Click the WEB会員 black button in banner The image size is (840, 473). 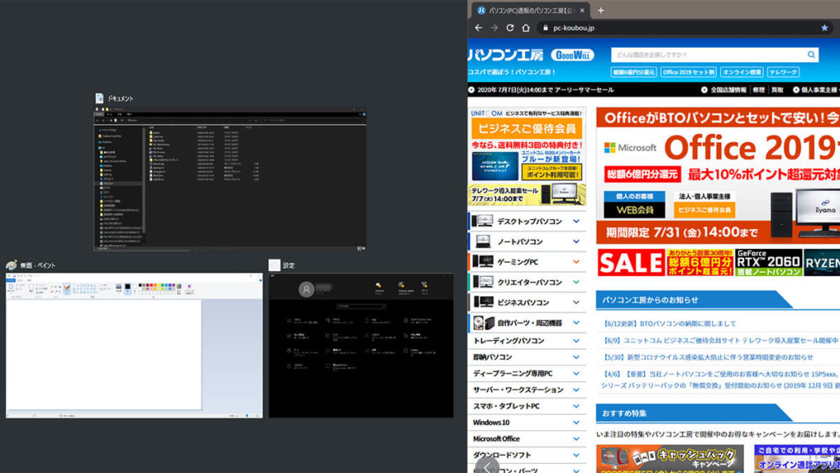click(x=634, y=209)
